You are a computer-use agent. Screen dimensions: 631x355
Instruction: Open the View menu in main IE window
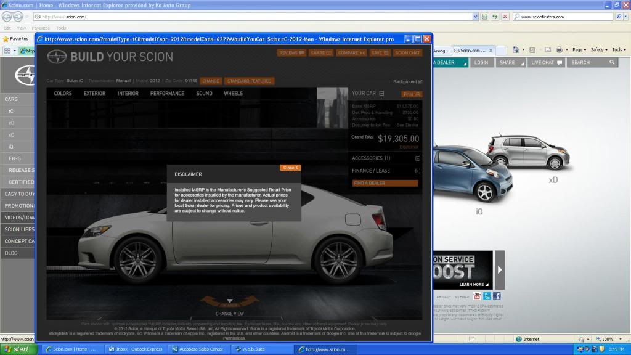[x=22, y=28]
